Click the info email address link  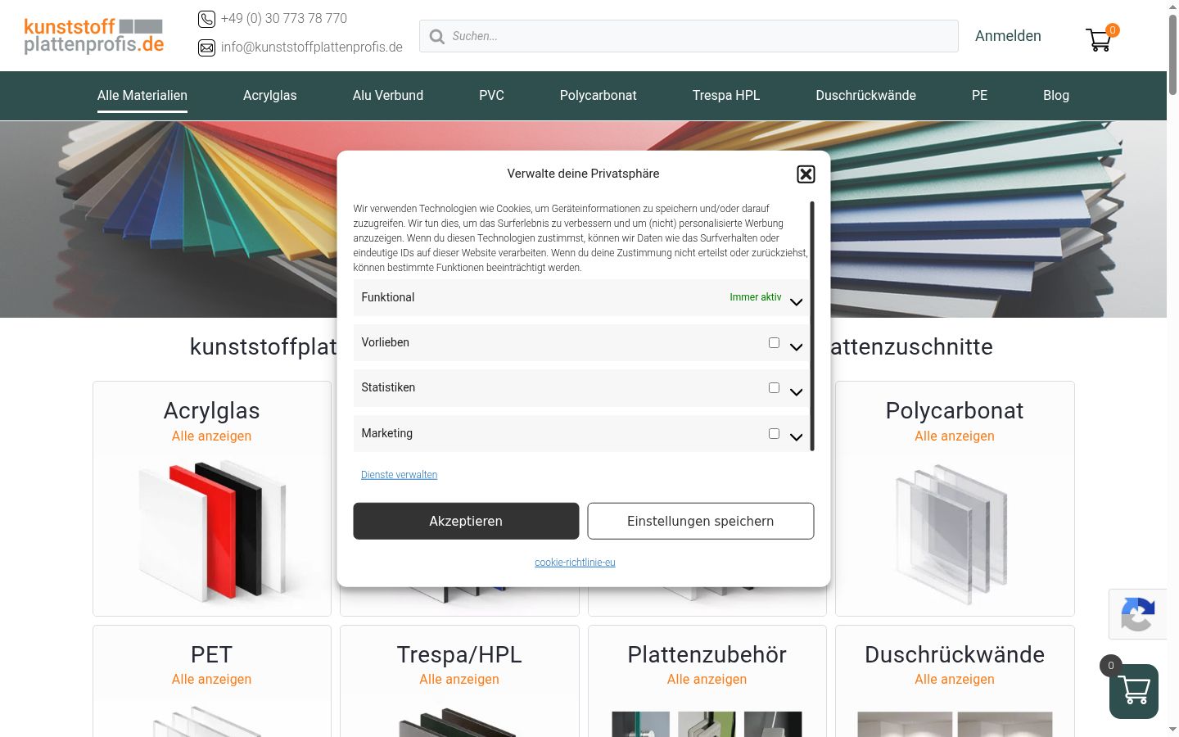312,47
